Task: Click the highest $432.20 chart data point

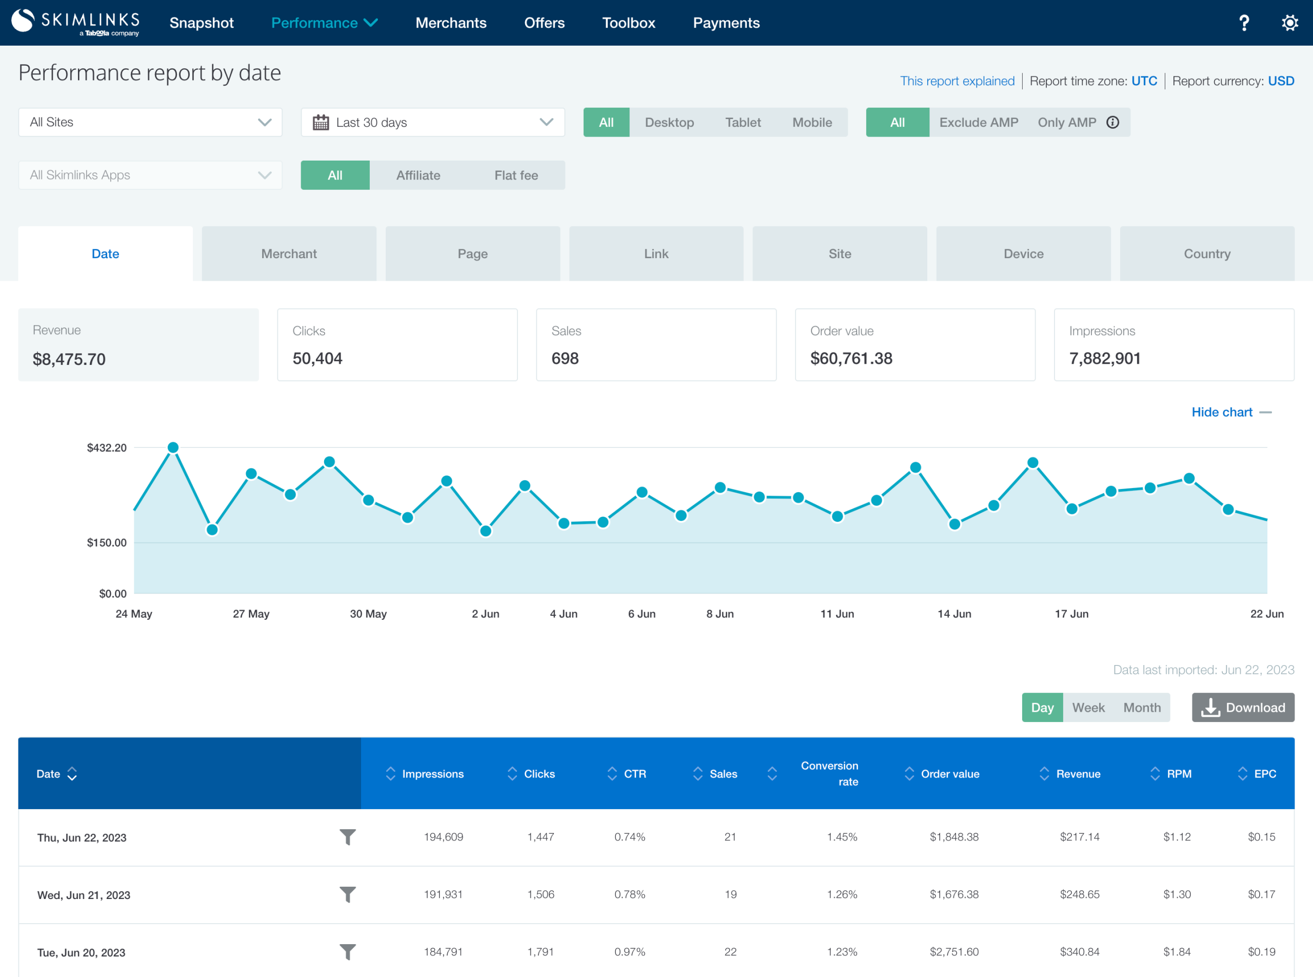Action: tap(173, 447)
